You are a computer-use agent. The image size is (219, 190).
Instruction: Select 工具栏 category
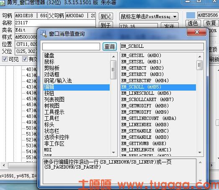tap(77, 119)
